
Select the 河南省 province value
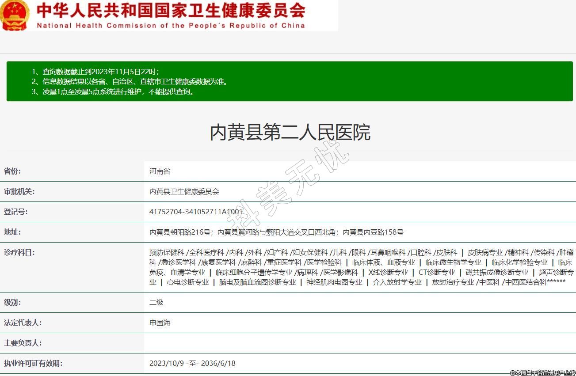[x=160, y=171]
